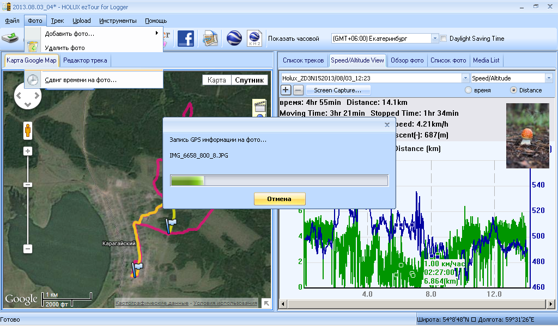Click the map and photo document toolbar icon
558x326 pixels.
[210, 39]
